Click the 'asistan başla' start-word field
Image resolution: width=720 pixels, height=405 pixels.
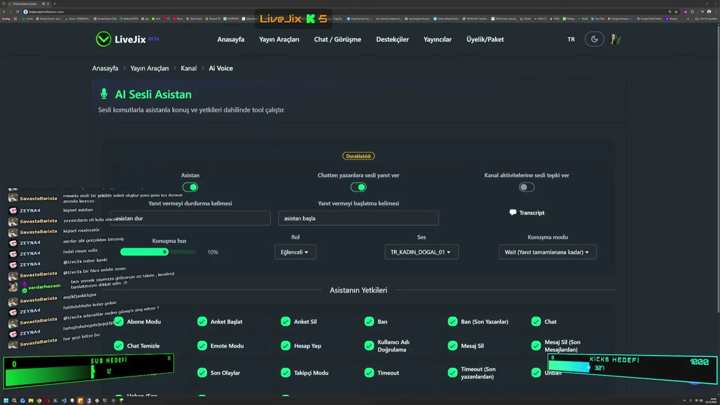(358, 218)
